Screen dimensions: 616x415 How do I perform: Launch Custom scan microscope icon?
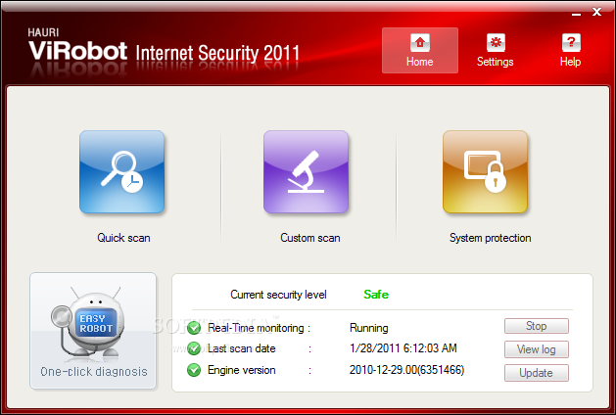(306, 172)
